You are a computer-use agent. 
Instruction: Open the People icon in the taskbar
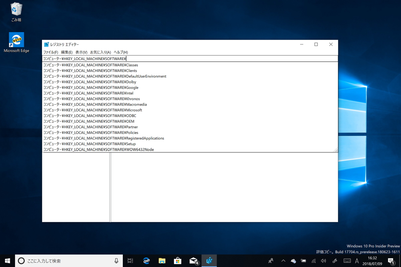pos(271,261)
